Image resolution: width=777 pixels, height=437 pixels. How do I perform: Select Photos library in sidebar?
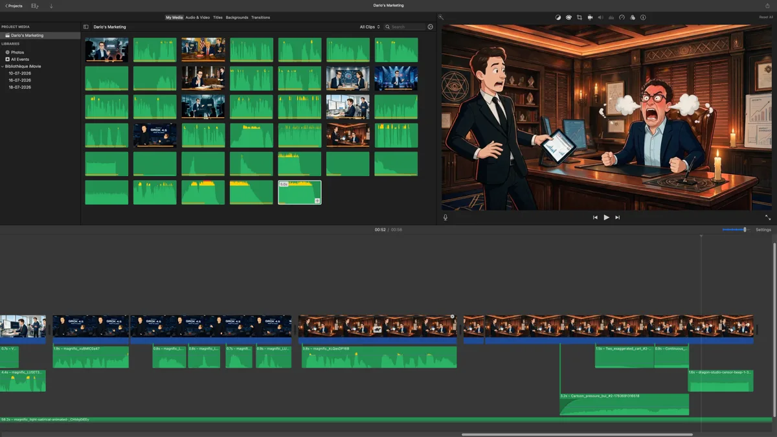click(x=17, y=52)
